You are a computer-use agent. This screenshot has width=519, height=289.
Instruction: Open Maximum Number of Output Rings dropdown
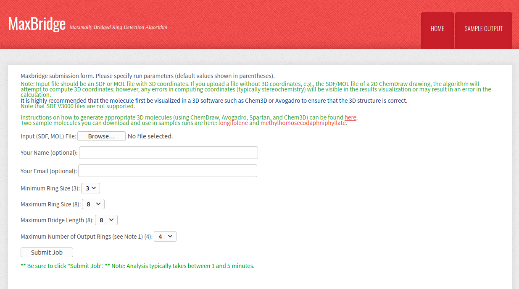pyautogui.click(x=165, y=237)
